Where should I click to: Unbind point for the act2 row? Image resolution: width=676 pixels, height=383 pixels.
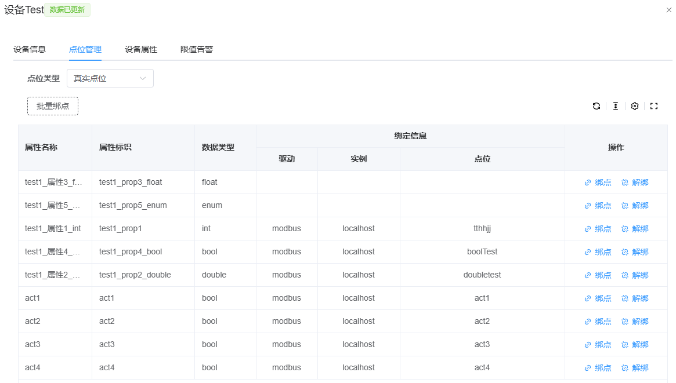coord(635,322)
